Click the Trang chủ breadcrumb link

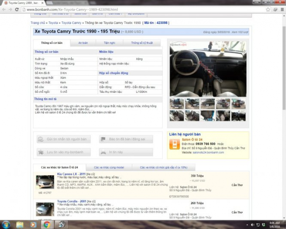tap(38, 23)
